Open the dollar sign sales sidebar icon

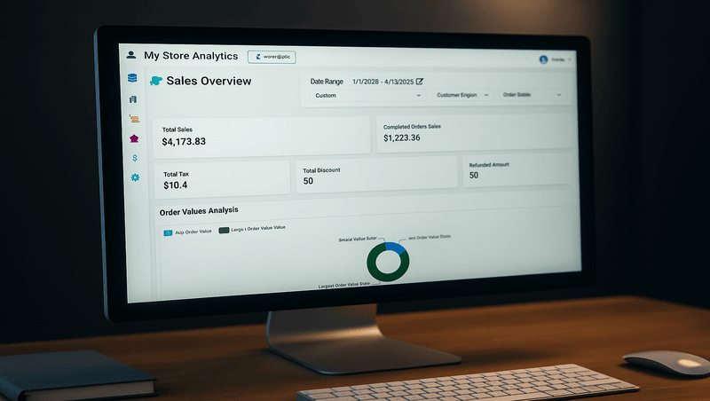pos(135,158)
